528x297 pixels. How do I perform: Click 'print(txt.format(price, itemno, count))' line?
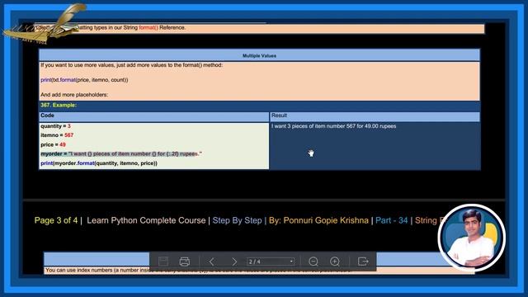coord(84,80)
